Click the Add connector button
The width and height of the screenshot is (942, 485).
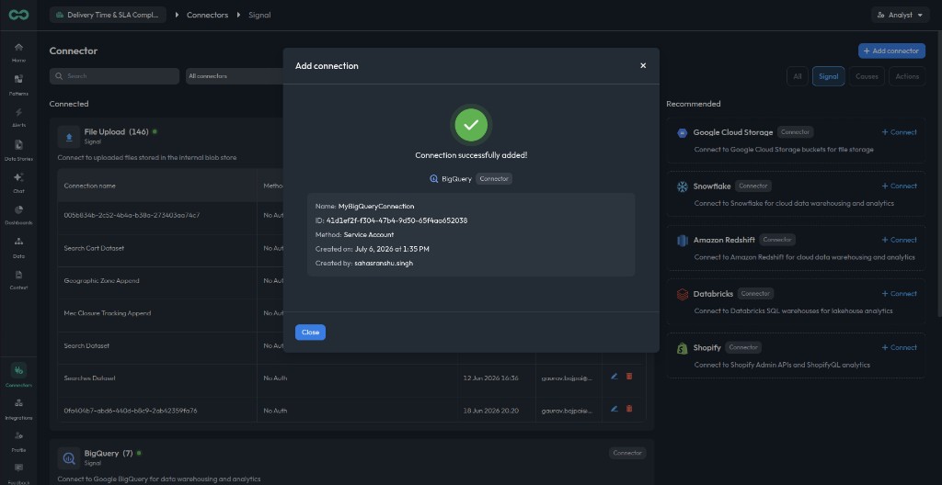click(891, 51)
